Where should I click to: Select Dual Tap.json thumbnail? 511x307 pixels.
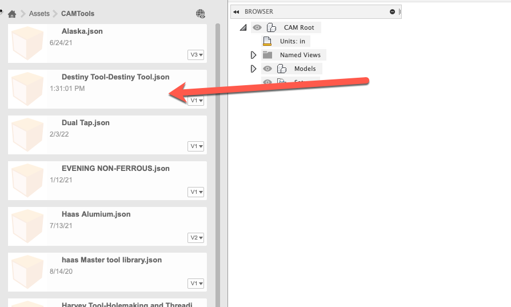click(27, 135)
